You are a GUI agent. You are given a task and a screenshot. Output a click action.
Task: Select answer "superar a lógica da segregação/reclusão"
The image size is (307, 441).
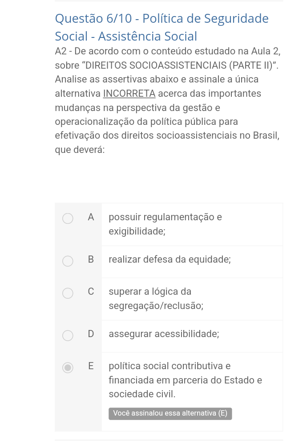tap(156, 299)
